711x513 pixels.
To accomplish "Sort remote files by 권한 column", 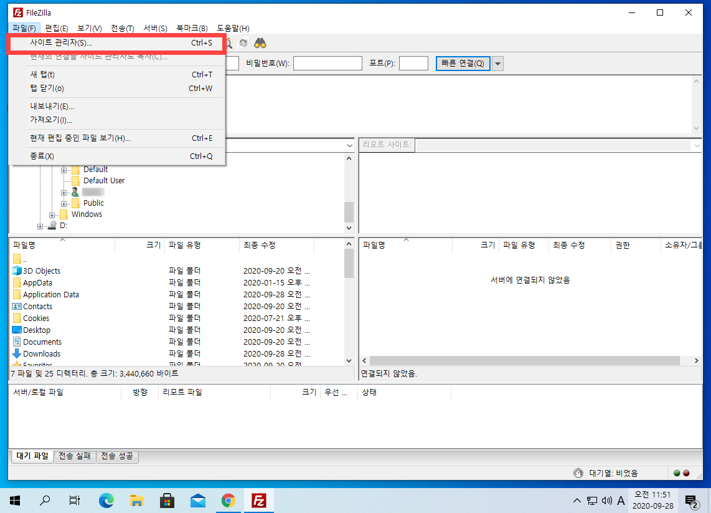I will pyautogui.click(x=635, y=245).
